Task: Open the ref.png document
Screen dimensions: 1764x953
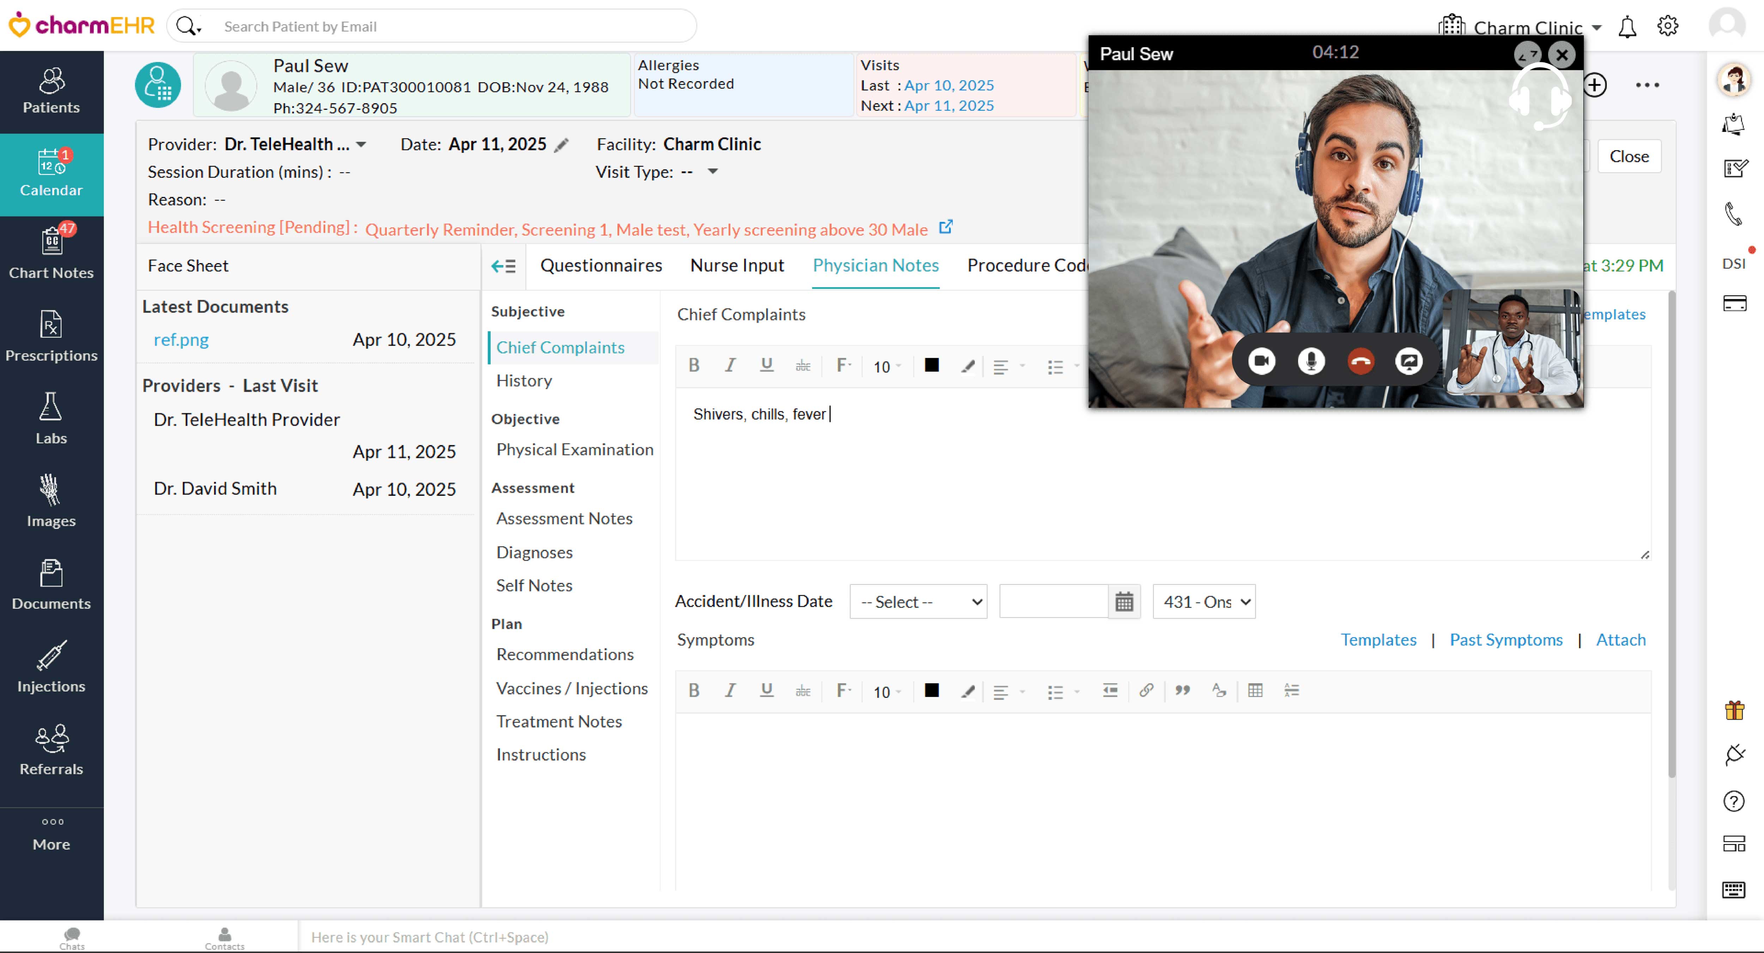Action: click(181, 339)
